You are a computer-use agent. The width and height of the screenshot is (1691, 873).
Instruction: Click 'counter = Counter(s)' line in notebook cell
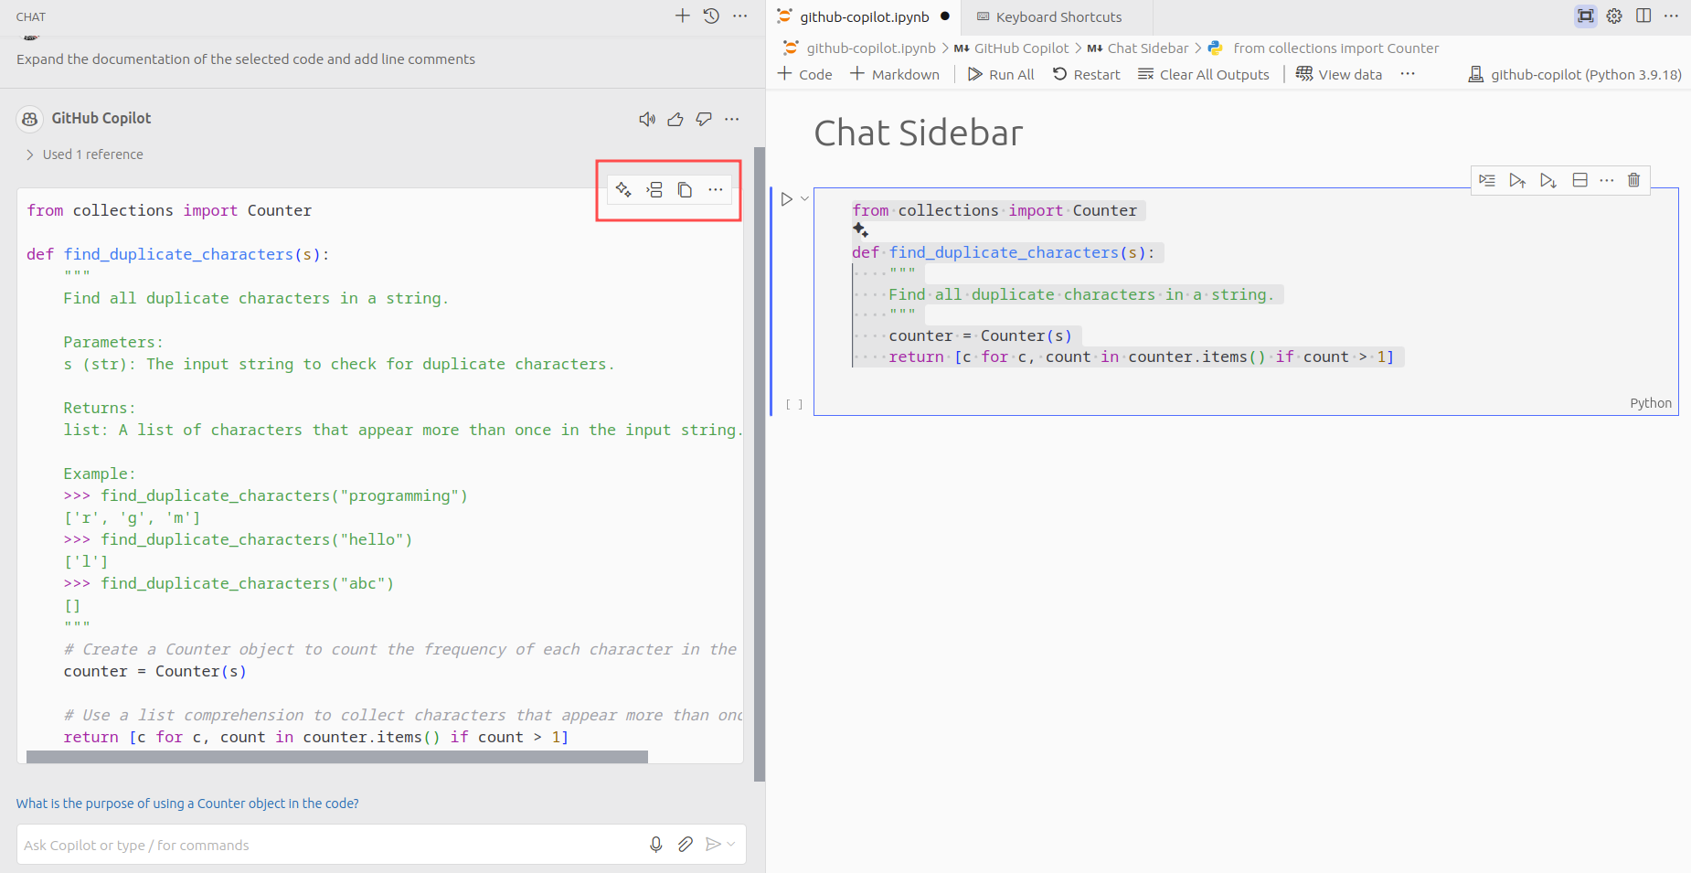pos(980,335)
